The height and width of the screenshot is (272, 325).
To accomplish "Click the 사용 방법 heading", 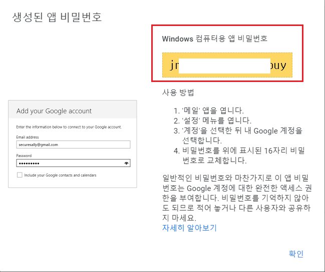I will [178, 92].
